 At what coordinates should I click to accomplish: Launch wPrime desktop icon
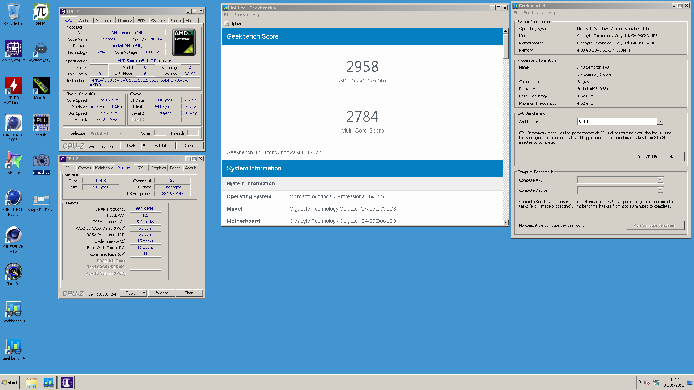click(13, 163)
